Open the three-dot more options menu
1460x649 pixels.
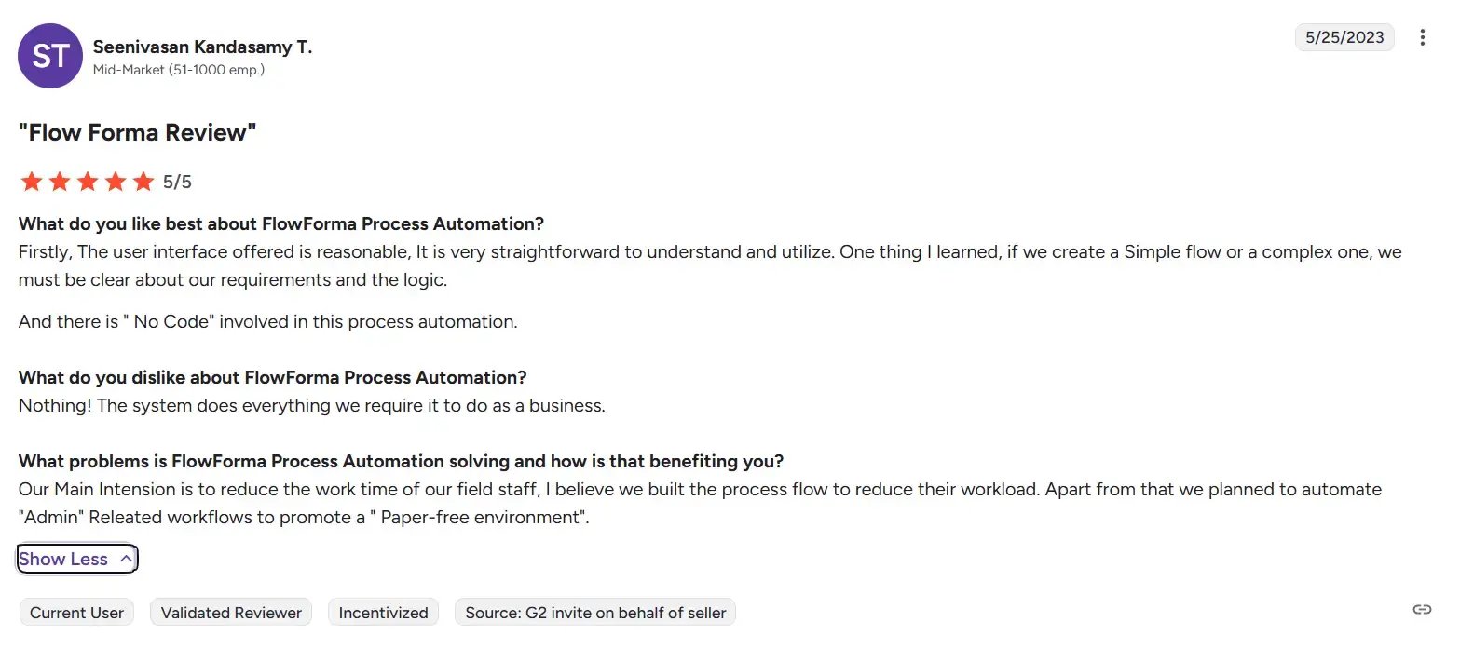click(x=1422, y=38)
